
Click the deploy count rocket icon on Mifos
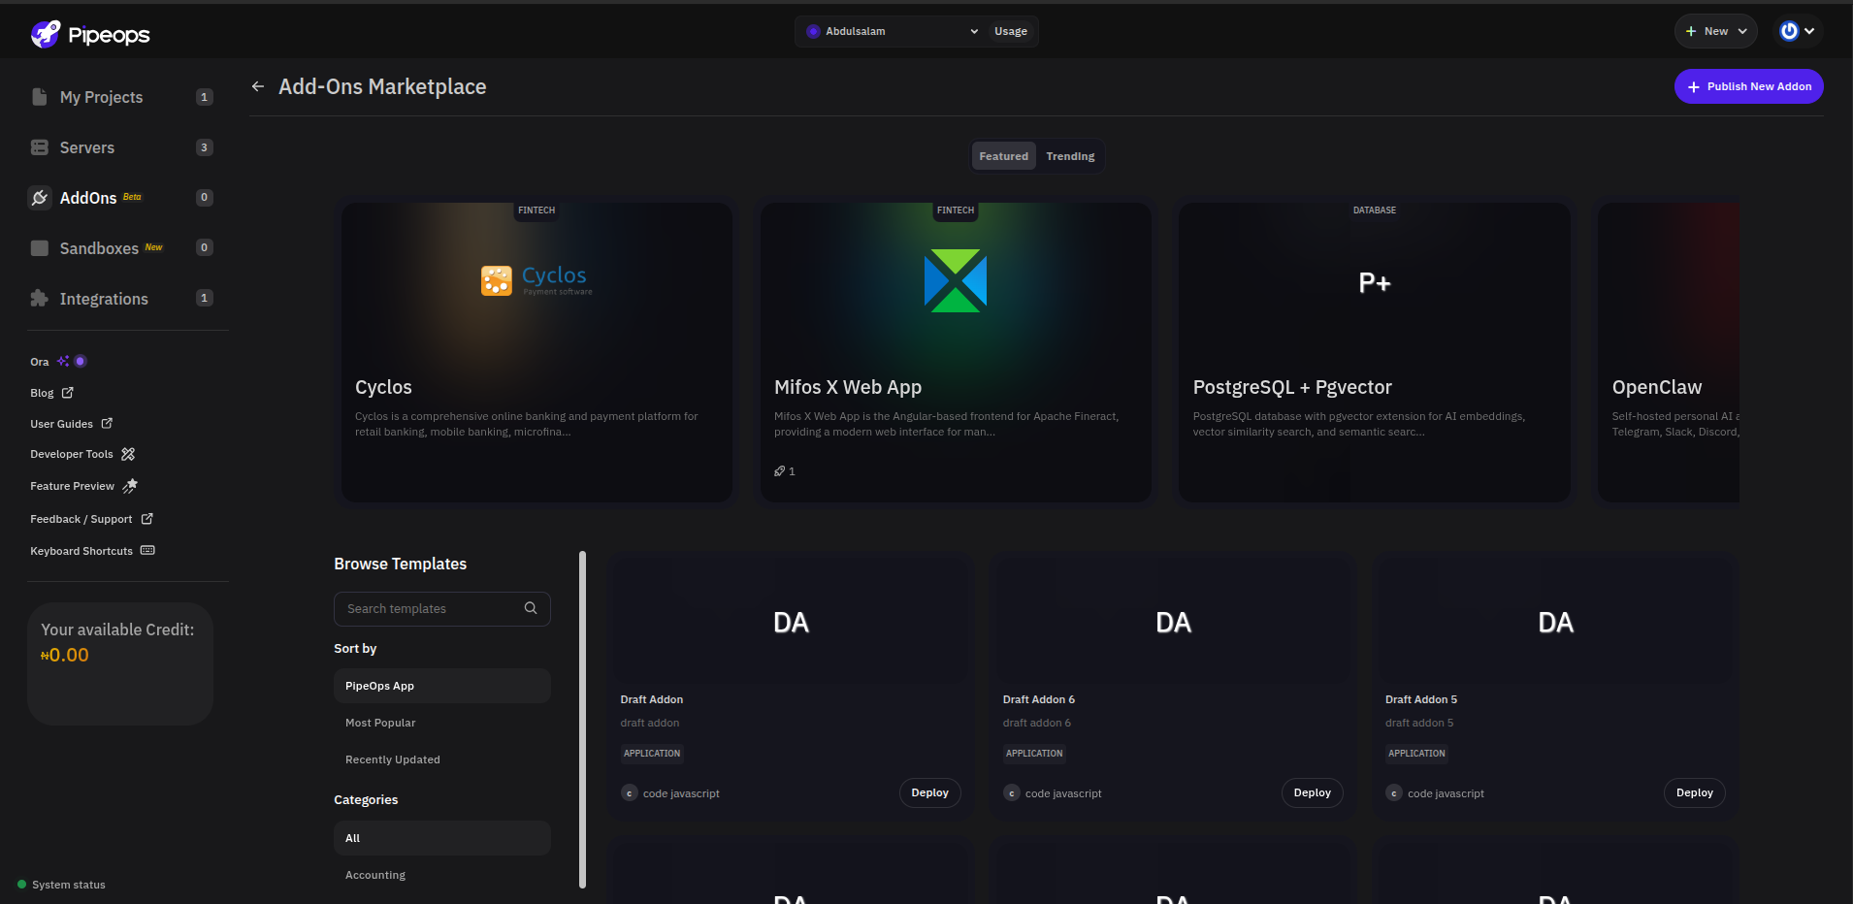pos(779,471)
